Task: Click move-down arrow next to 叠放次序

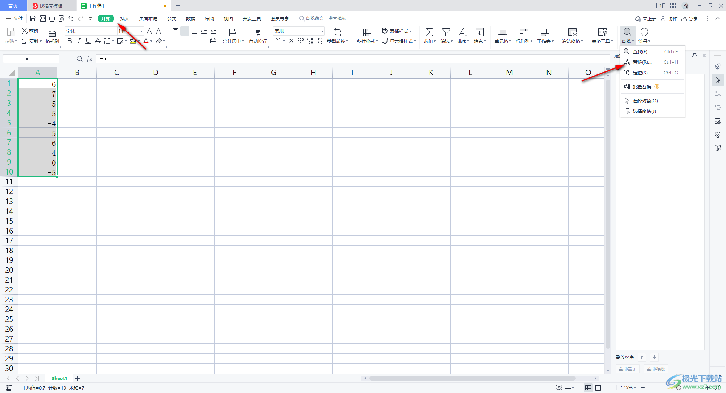Action: point(654,357)
